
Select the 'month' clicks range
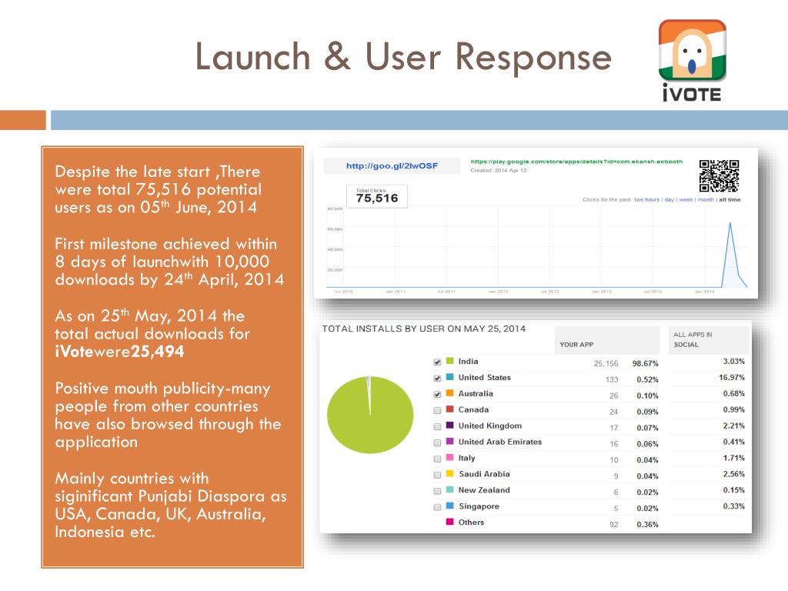[x=706, y=199]
